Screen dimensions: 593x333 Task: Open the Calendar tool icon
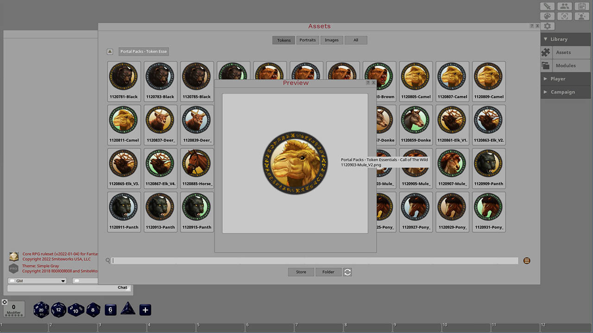tap(581, 6)
